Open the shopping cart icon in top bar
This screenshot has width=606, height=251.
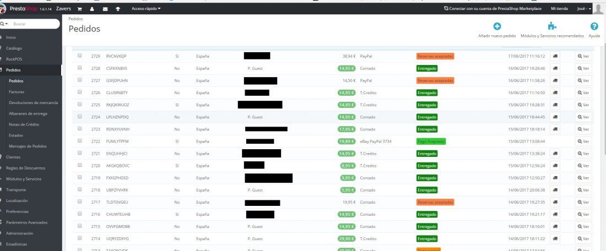pos(80,9)
